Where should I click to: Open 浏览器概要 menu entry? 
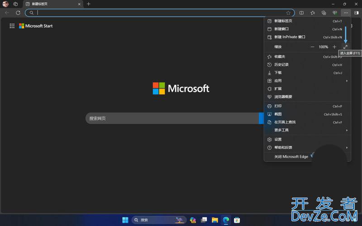[x=307, y=97]
